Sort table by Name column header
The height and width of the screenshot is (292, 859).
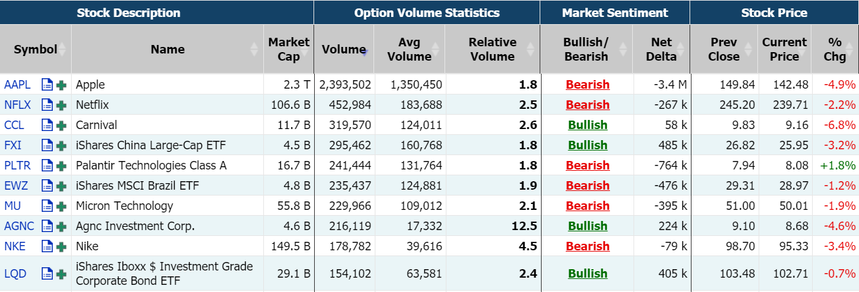click(167, 49)
